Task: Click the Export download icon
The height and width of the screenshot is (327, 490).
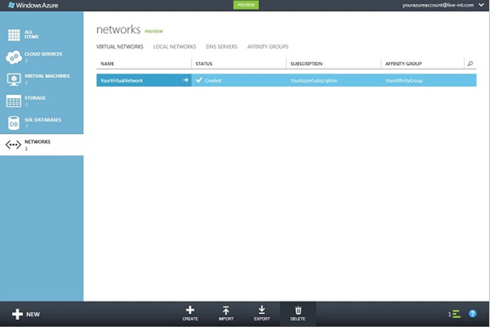Action: (x=262, y=310)
